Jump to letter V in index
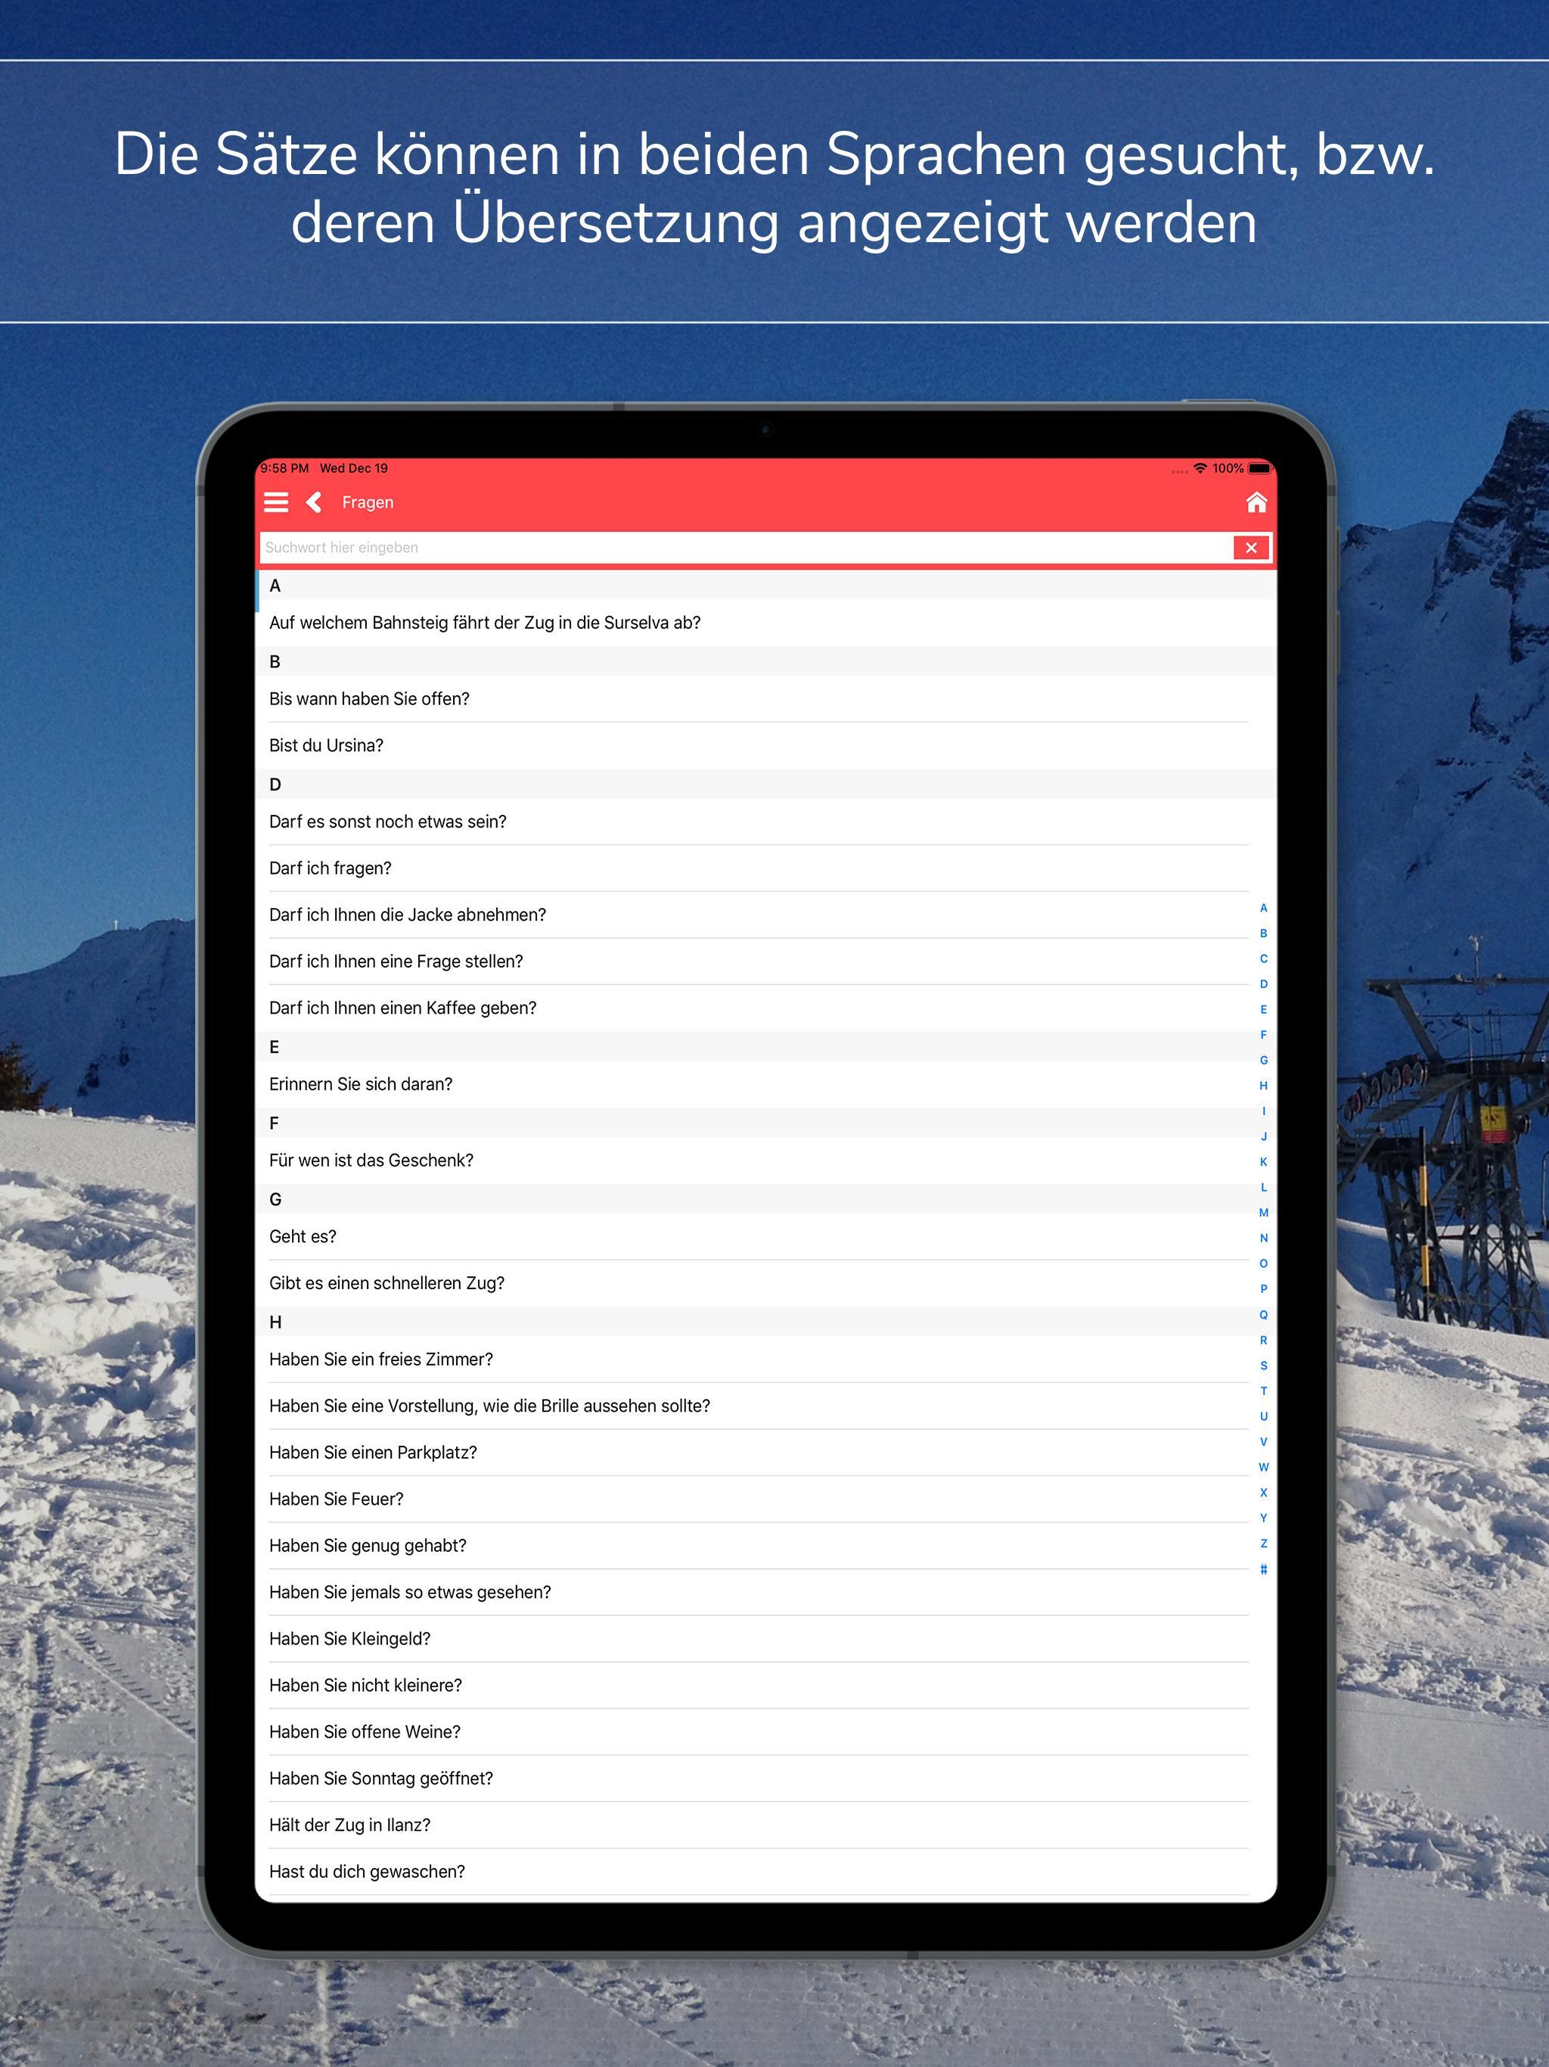 [1263, 1442]
